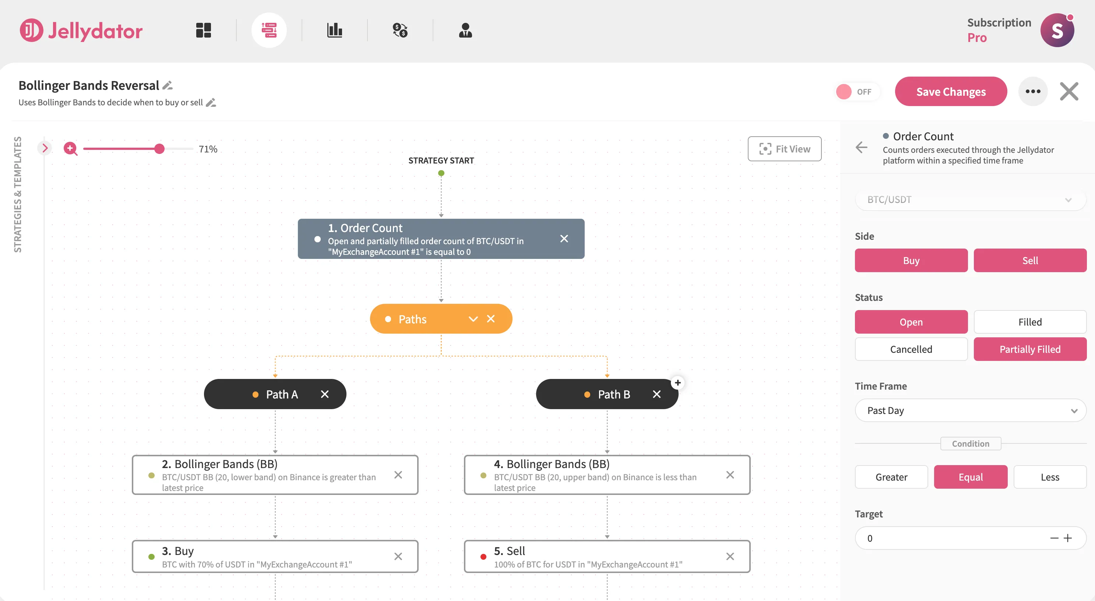Select the 4. Bollinger Bands upper band node
Viewport: 1095px width, 601px height.
click(x=606, y=475)
